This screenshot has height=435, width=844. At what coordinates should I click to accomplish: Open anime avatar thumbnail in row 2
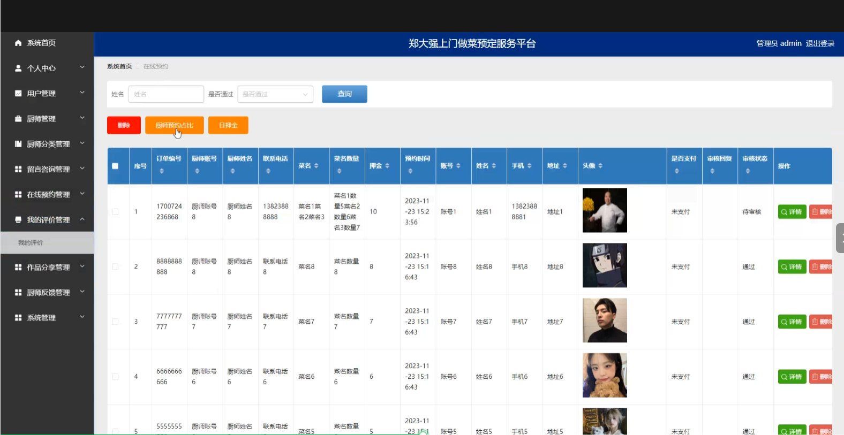tap(605, 265)
